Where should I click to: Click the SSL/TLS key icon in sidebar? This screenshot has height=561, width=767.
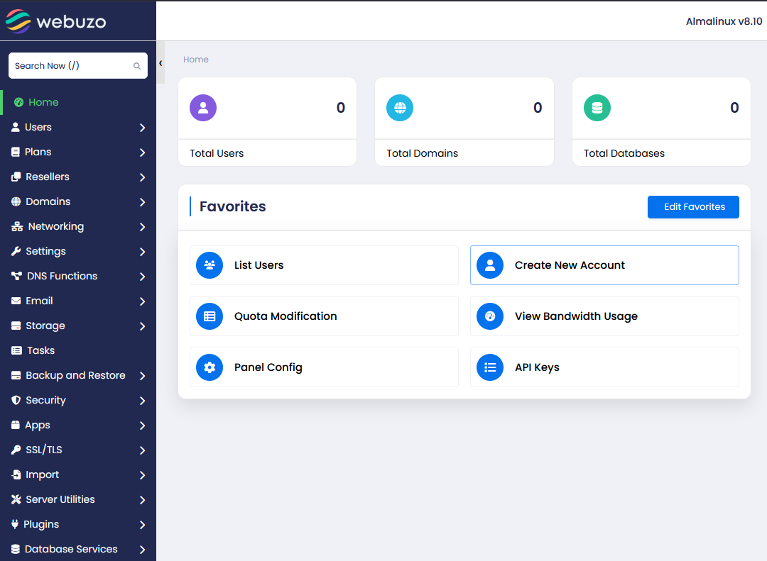(16, 450)
